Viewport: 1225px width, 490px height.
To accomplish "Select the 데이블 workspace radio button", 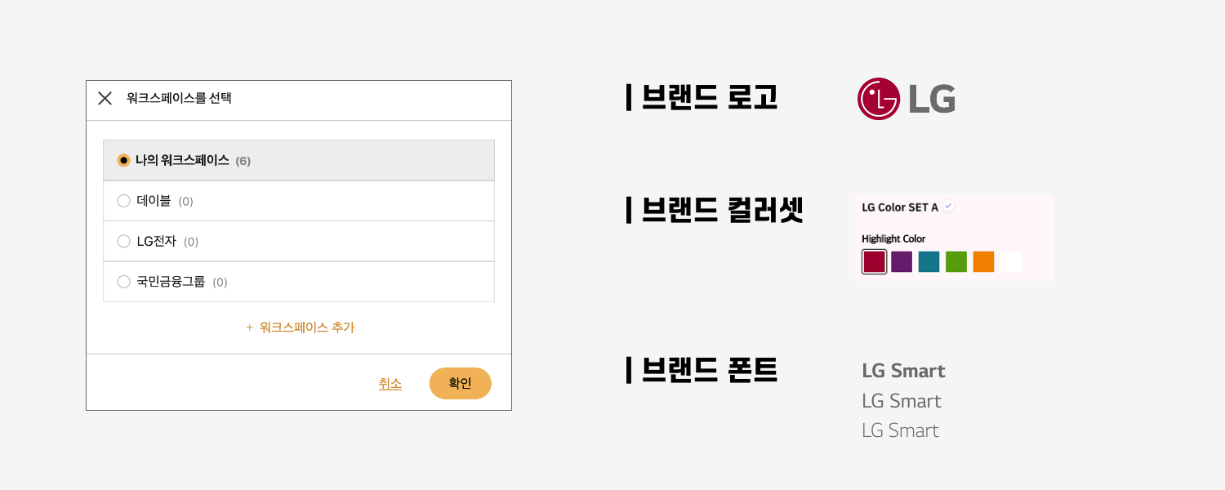I will (x=125, y=200).
